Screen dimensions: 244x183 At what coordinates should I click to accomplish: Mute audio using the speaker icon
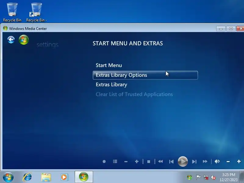(217, 162)
